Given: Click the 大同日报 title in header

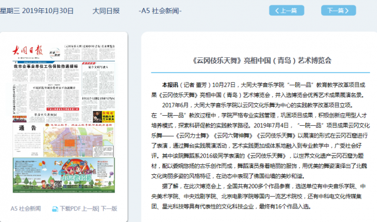Looking at the screenshot, I should click(x=106, y=11).
